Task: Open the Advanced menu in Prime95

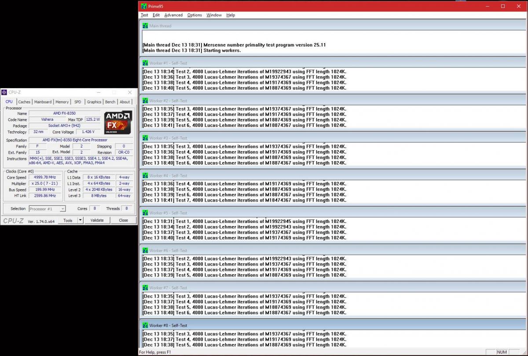Action: click(173, 15)
